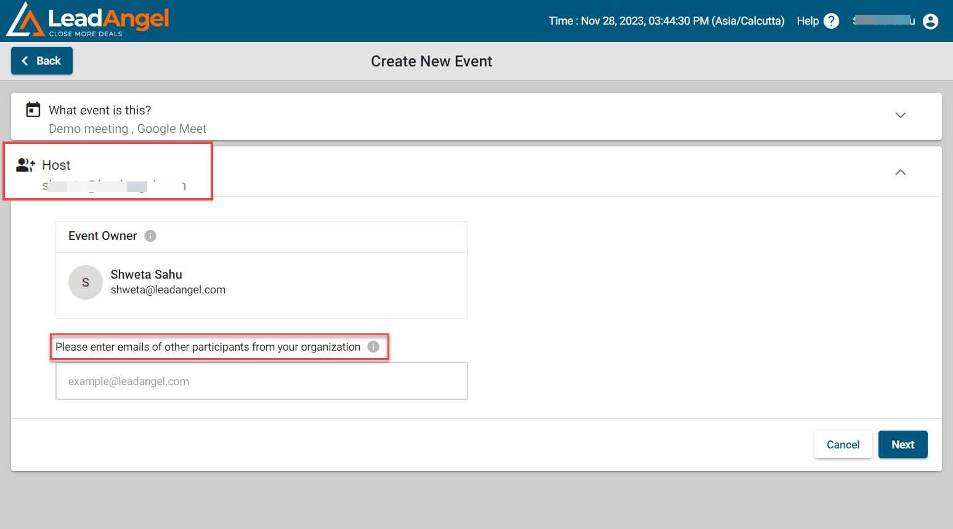Screen dimensions: 953x529
Task: Click Event Owner label
Action: [x=103, y=236]
